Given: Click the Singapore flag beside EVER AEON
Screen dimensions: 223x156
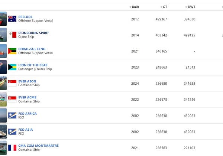Looking at the screenshot, I should (12, 83).
